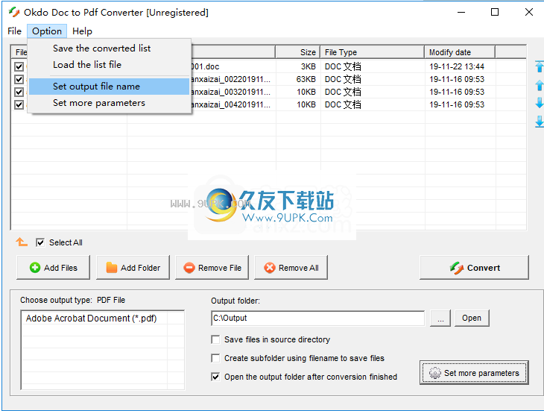
Task: Browse output folder with ... button
Action: point(440,318)
